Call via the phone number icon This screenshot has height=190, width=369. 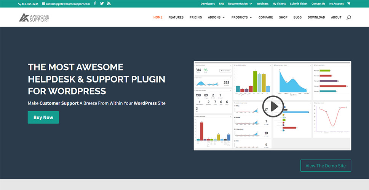pos(19,4)
